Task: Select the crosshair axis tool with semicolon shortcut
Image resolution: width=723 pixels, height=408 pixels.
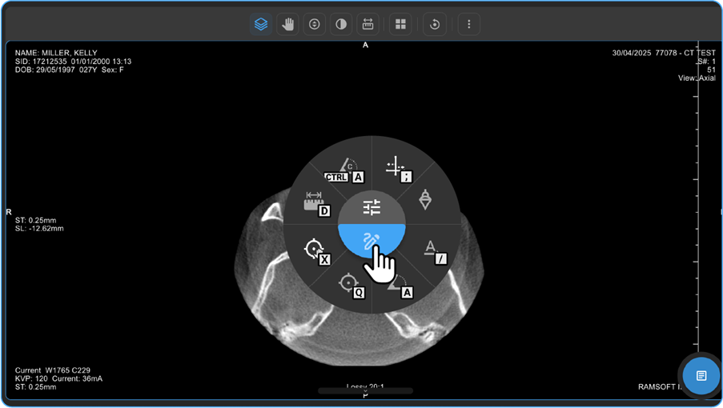Action: tap(397, 169)
